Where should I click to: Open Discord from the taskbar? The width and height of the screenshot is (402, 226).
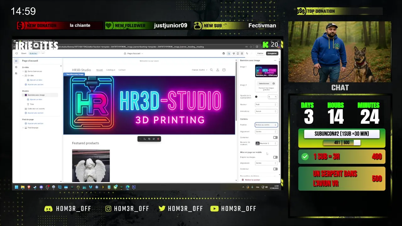(41, 187)
